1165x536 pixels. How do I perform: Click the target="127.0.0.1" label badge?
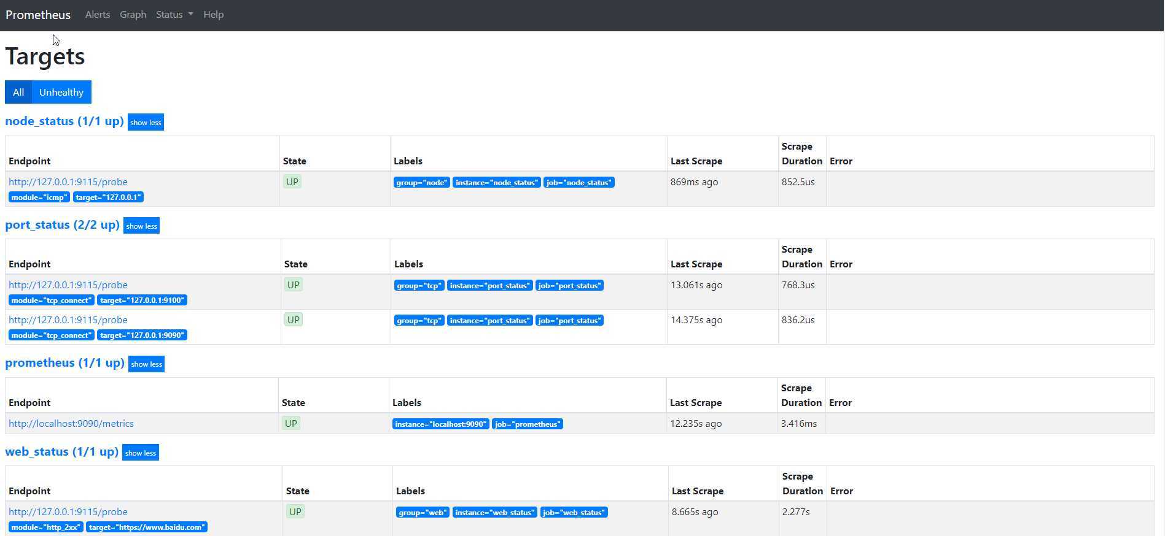[108, 197]
